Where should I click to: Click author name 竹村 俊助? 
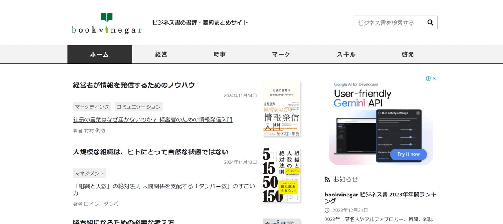[x=94, y=130]
